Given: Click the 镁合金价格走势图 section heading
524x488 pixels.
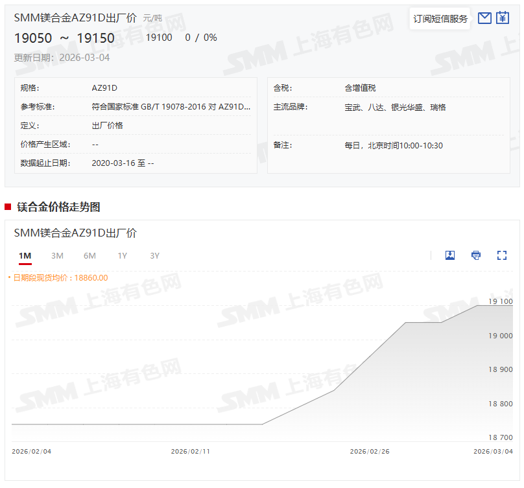Looking at the screenshot, I should (58, 207).
